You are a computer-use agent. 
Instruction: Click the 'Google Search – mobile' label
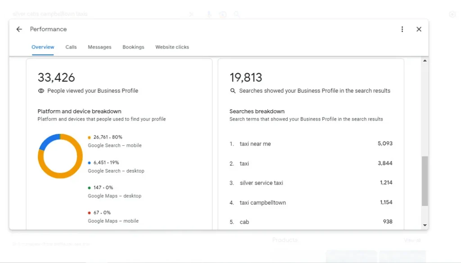115,145
